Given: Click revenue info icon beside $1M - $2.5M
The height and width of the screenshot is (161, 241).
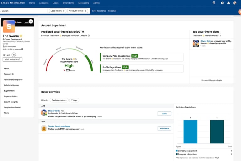Looking at the screenshot, I should click(x=22, y=49).
